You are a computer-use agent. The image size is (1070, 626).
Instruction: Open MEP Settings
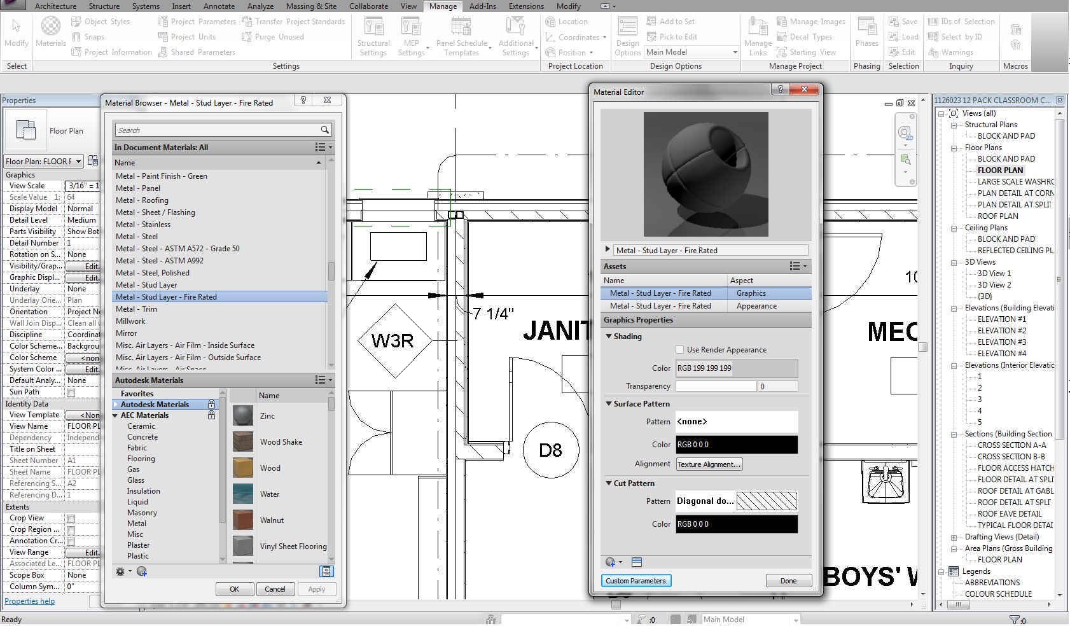[412, 37]
